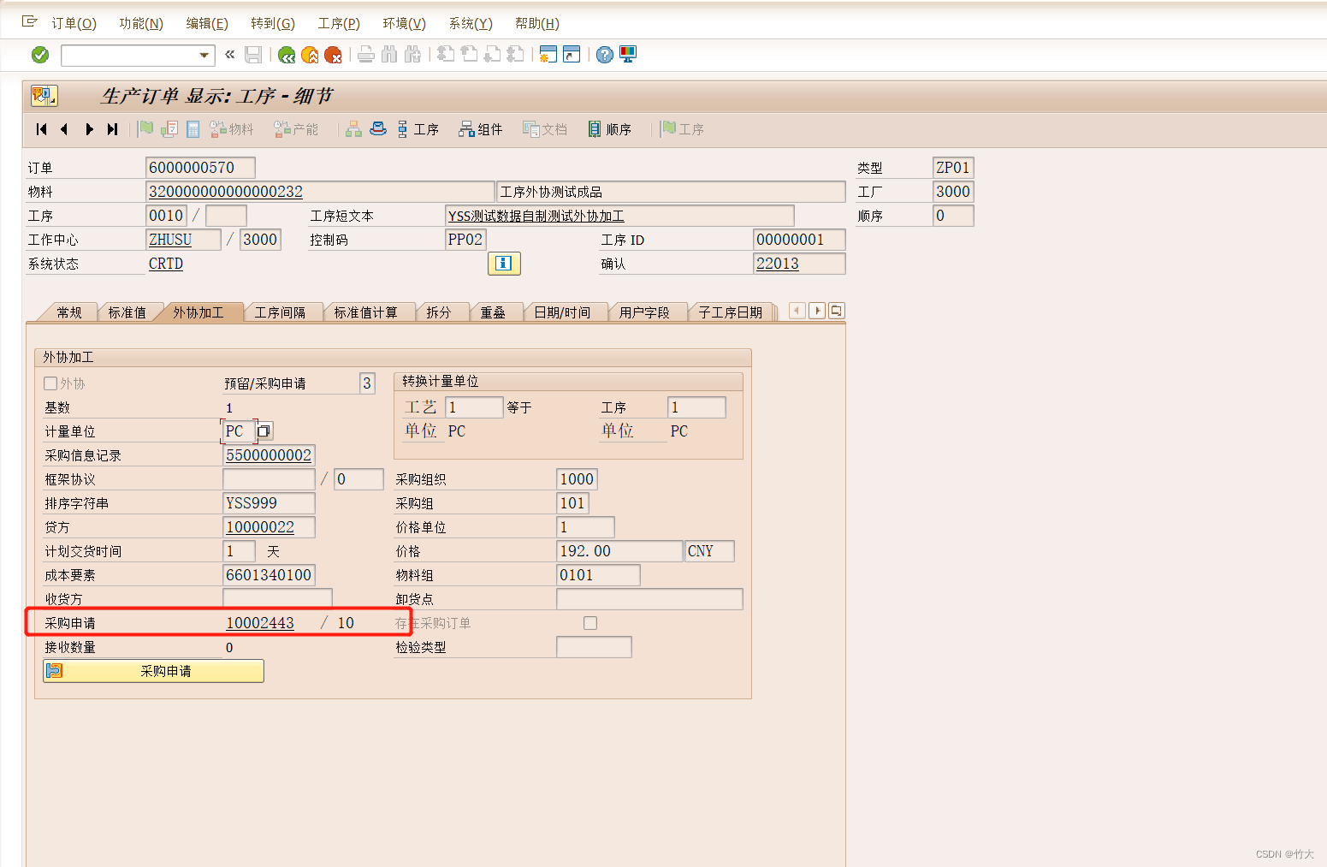Open the Help question mark icon
The height and width of the screenshot is (867, 1327).
tap(605, 55)
